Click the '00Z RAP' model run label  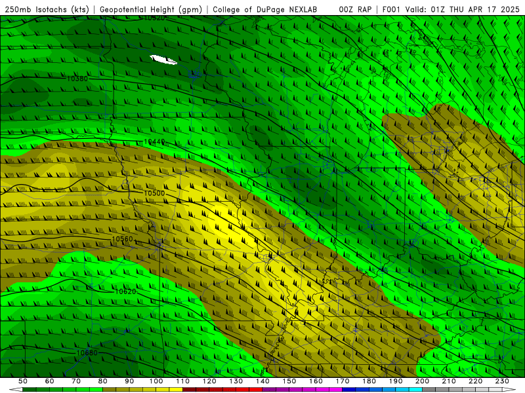355,9
